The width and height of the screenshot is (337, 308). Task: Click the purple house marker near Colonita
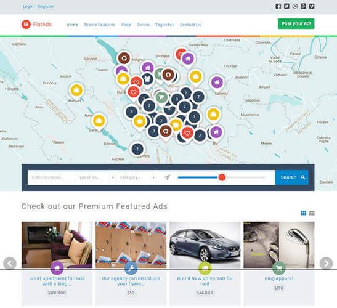[217, 83]
